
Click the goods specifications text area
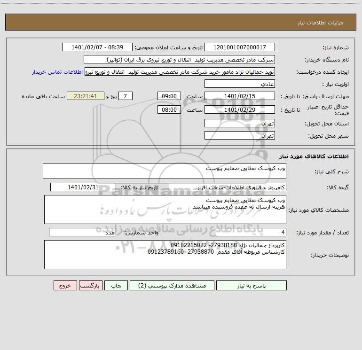(165, 210)
